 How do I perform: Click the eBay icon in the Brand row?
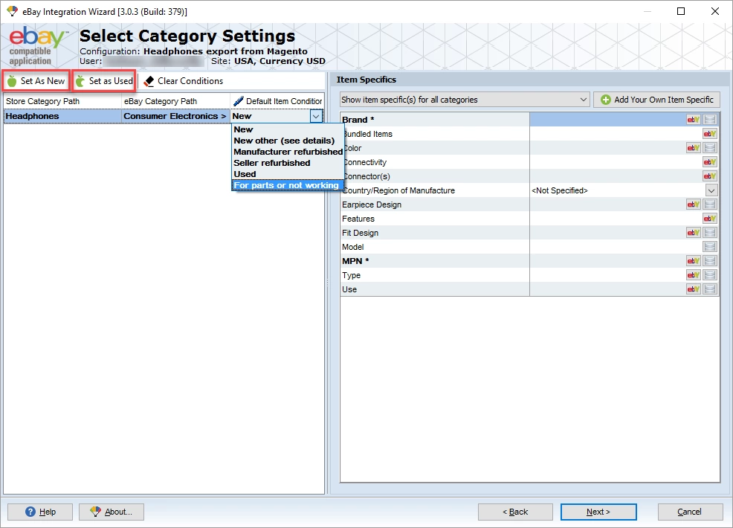point(694,120)
